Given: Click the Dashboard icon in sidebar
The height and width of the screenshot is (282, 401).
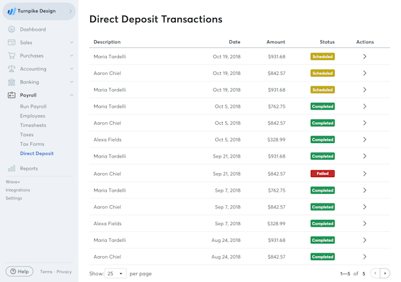Looking at the screenshot, I should click(x=11, y=29).
